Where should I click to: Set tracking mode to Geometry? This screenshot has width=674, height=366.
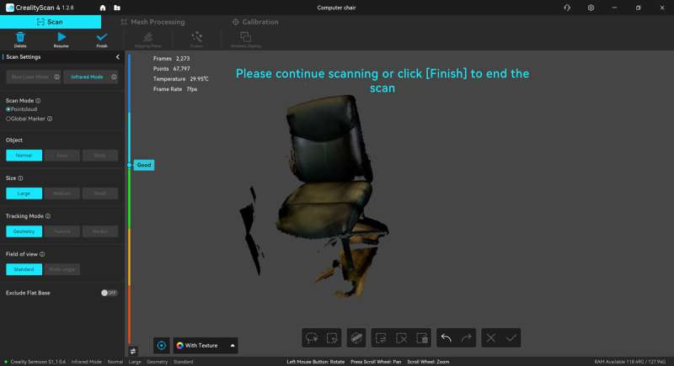click(24, 231)
